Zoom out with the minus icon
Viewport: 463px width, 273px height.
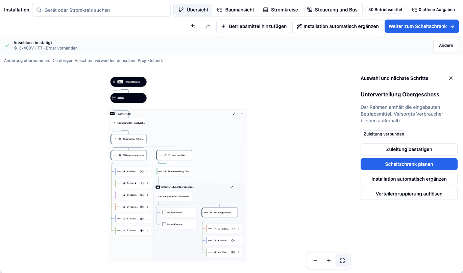(315, 261)
